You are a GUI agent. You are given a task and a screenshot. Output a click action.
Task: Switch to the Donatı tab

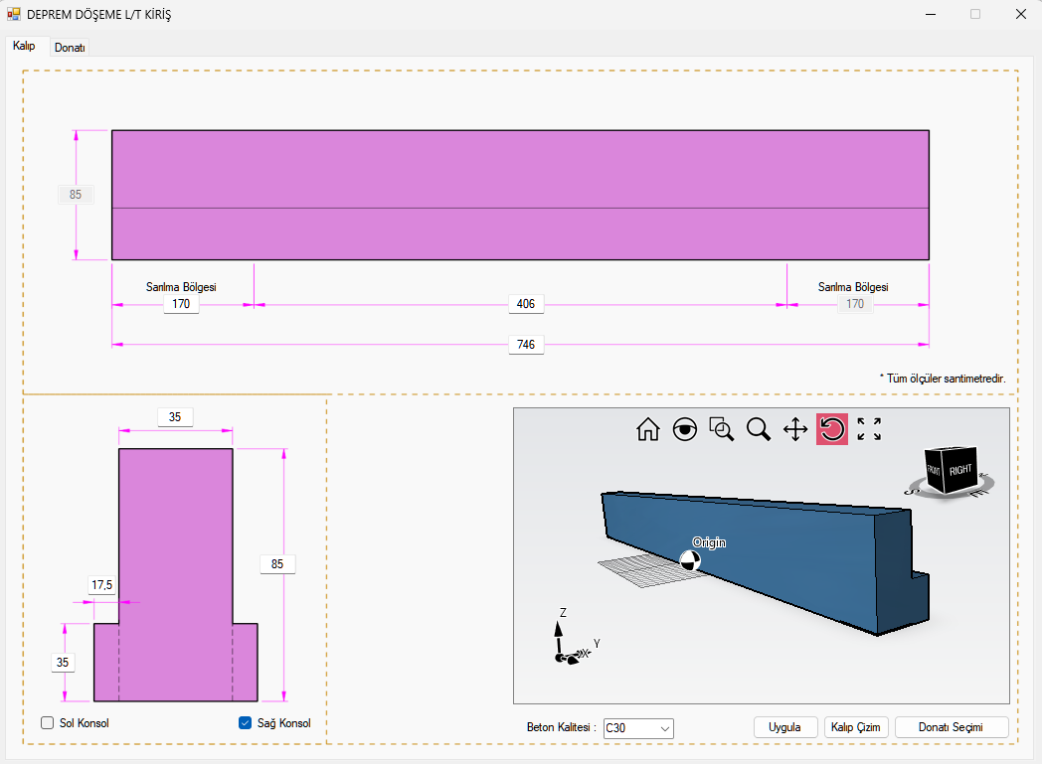click(70, 48)
